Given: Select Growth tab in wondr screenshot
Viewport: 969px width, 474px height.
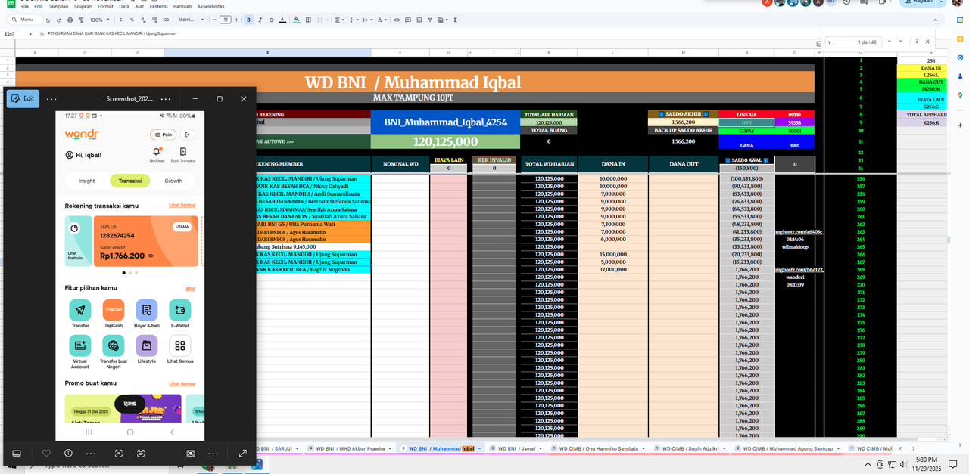Looking at the screenshot, I should [173, 181].
